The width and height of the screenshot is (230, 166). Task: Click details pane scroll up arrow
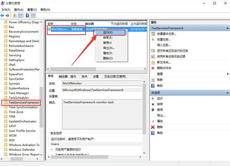tap(144, 82)
